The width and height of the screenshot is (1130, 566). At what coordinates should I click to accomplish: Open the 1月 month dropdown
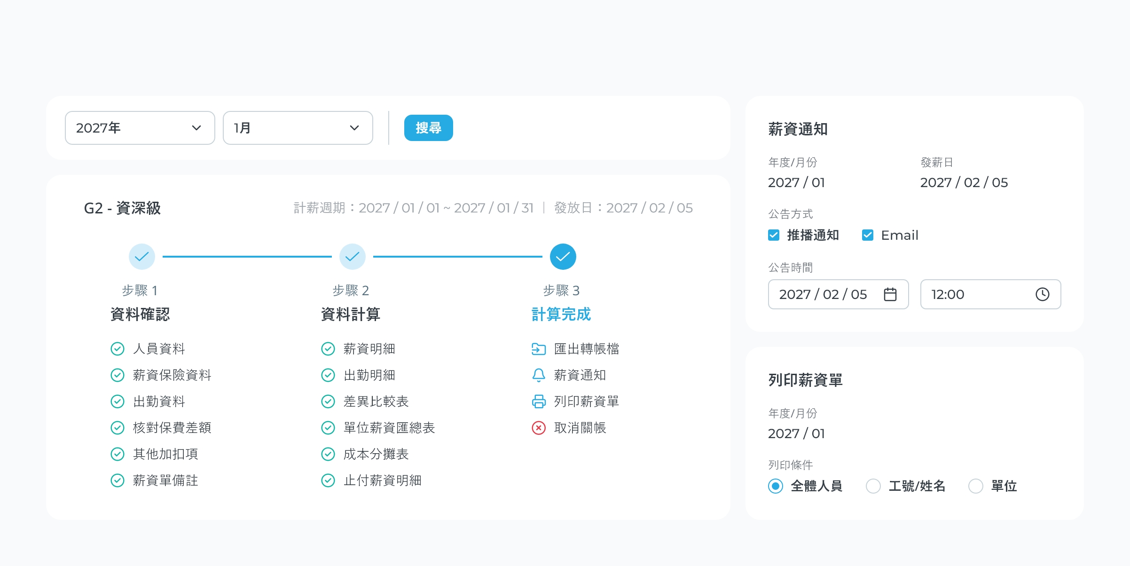298,128
